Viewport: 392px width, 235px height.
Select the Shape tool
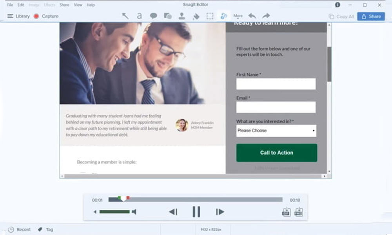[x=168, y=16]
